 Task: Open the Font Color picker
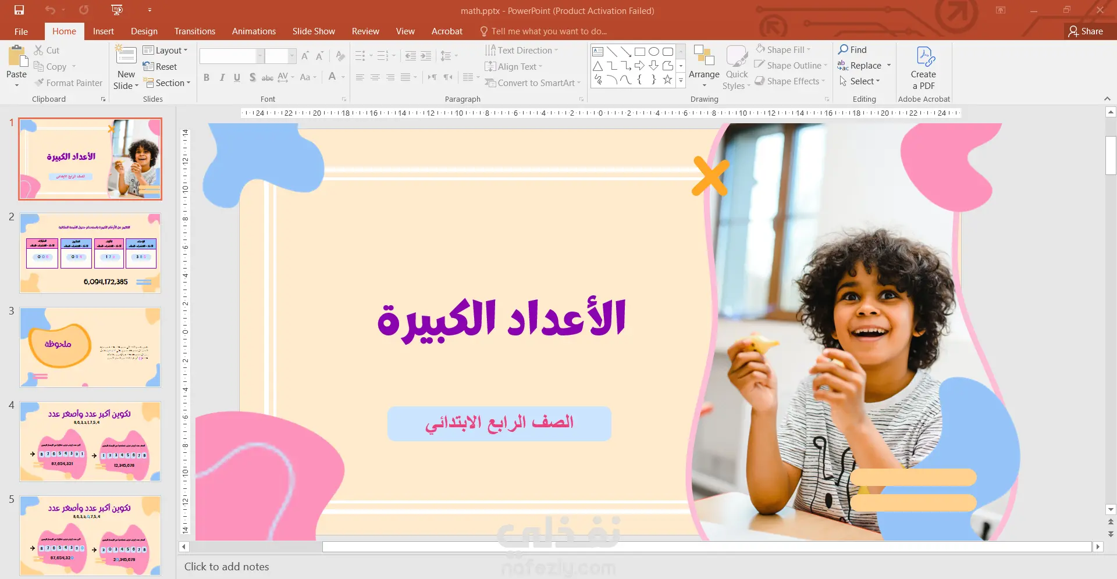pos(332,77)
